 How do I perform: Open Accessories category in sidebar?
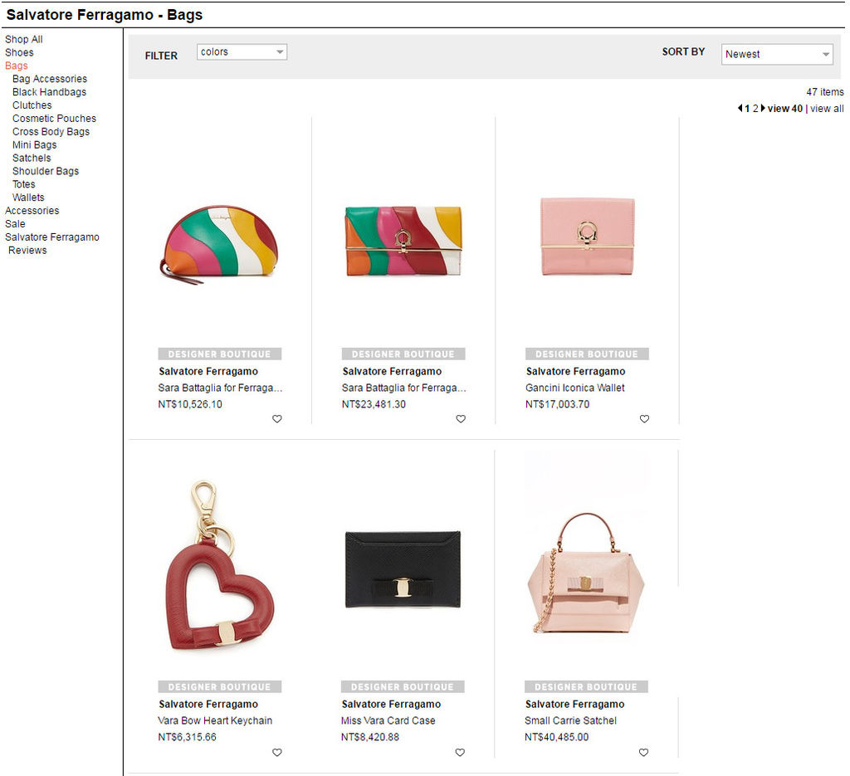click(x=32, y=211)
